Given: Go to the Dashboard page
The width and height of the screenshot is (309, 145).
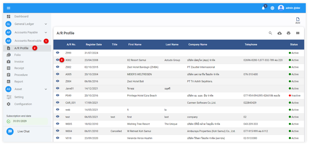Looking at the screenshot, I should pyautogui.click(x=21, y=16).
